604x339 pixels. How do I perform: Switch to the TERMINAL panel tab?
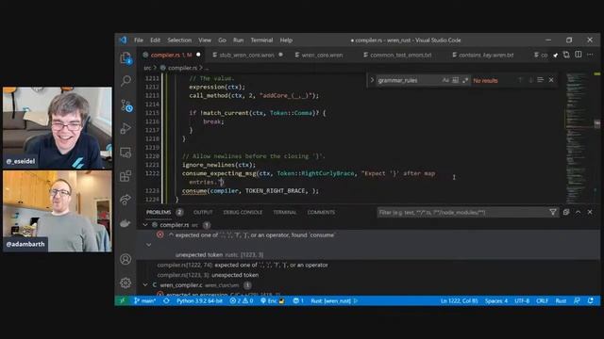pyautogui.click(x=285, y=212)
